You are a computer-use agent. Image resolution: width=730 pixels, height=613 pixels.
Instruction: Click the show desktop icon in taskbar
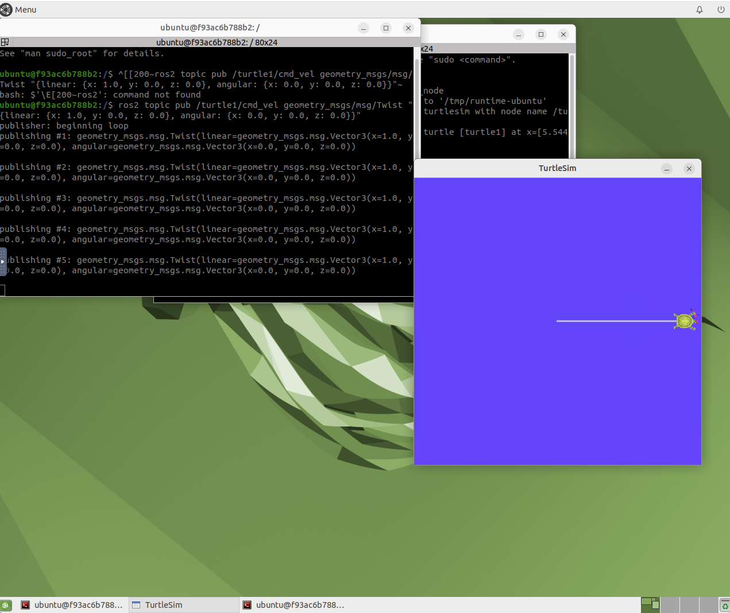pos(6,605)
